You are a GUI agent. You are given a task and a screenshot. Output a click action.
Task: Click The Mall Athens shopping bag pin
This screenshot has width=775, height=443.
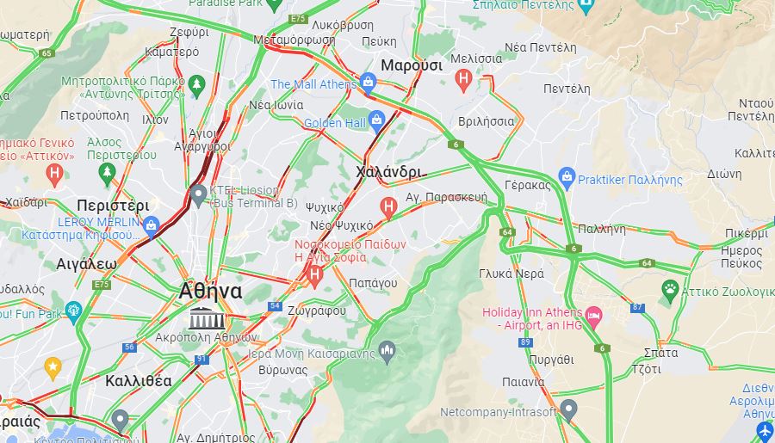[x=368, y=83]
